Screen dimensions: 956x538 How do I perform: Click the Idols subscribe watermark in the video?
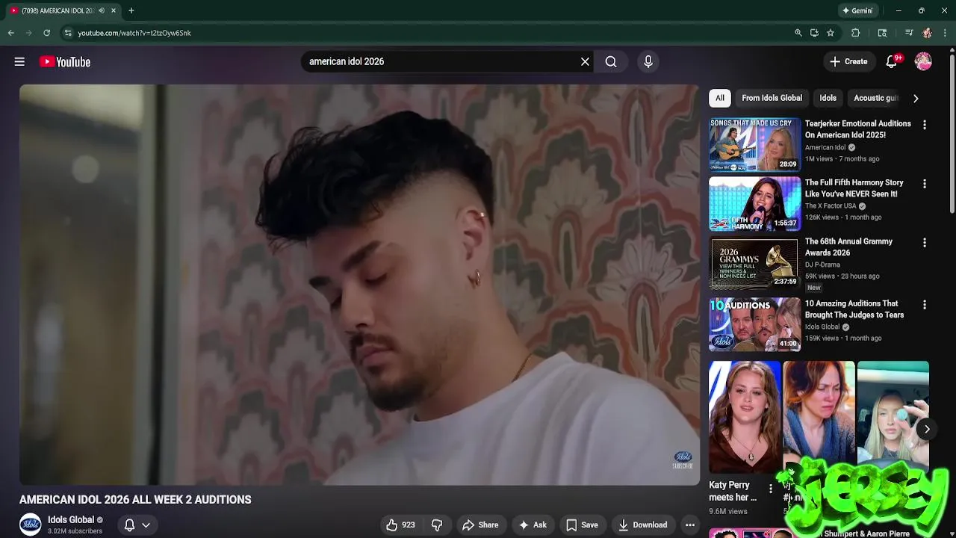point(683,460)
